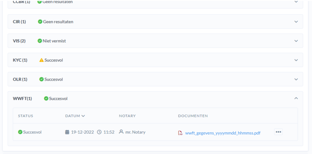Click the WWFT(1) section title

22,98
